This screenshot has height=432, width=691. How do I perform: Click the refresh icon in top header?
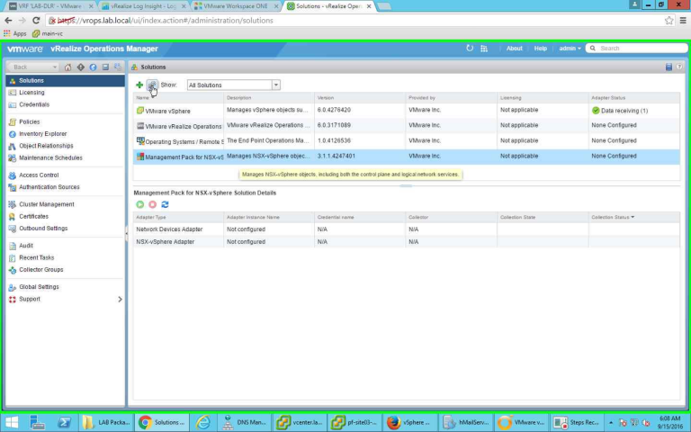pyautogui.click(x=470, y=49)
